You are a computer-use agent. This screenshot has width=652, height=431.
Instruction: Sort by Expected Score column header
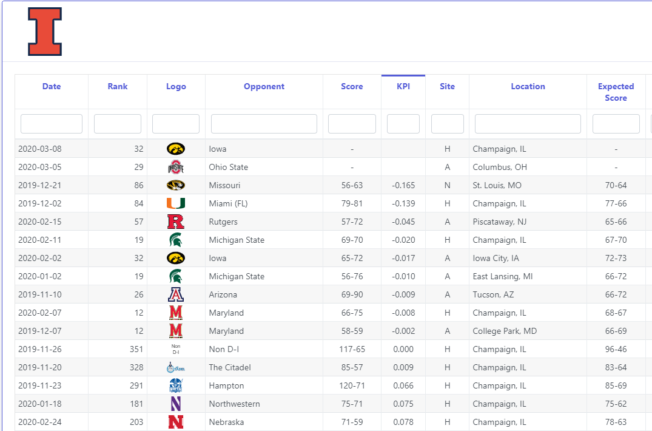[x=616, y=92]
